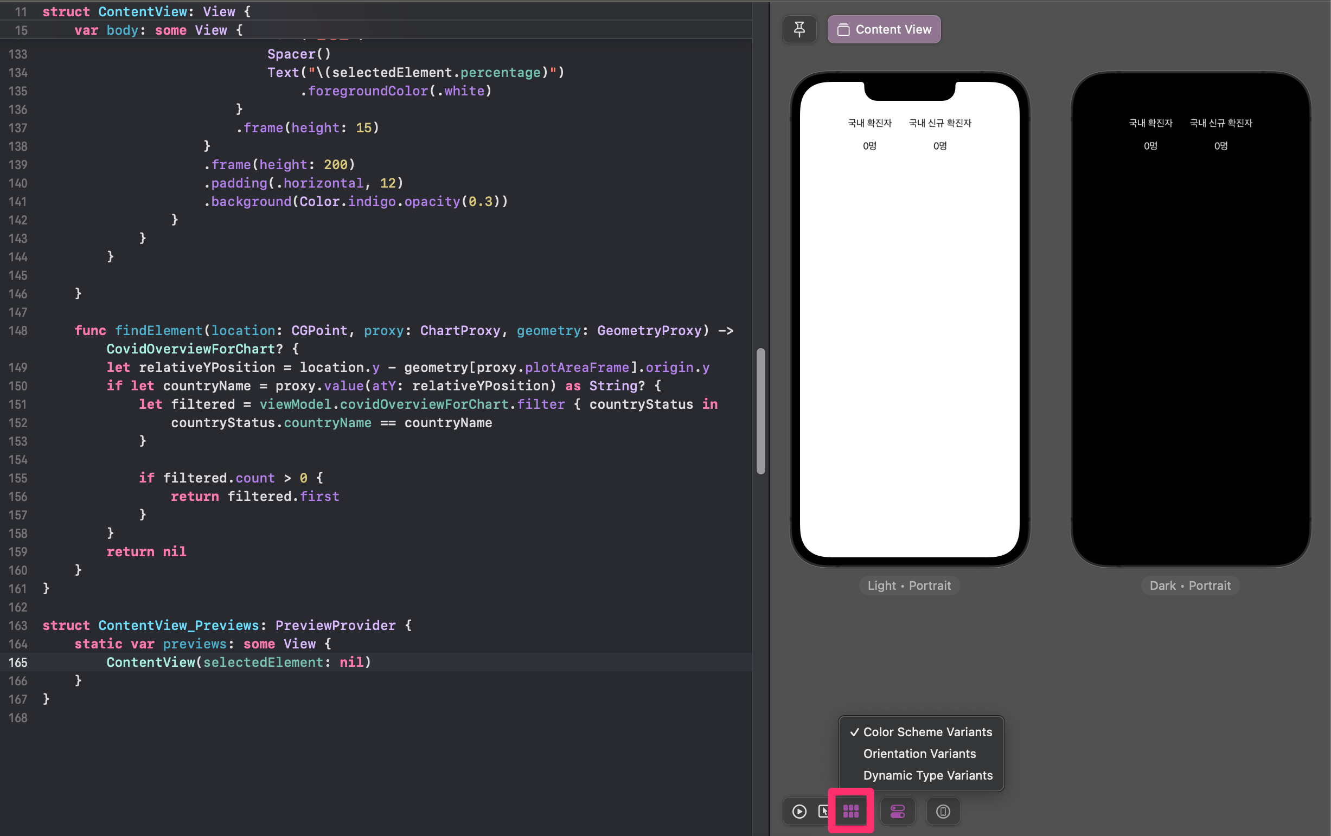
Task: Click line number 148 in the gutter
Action: [x=18, y=330]
